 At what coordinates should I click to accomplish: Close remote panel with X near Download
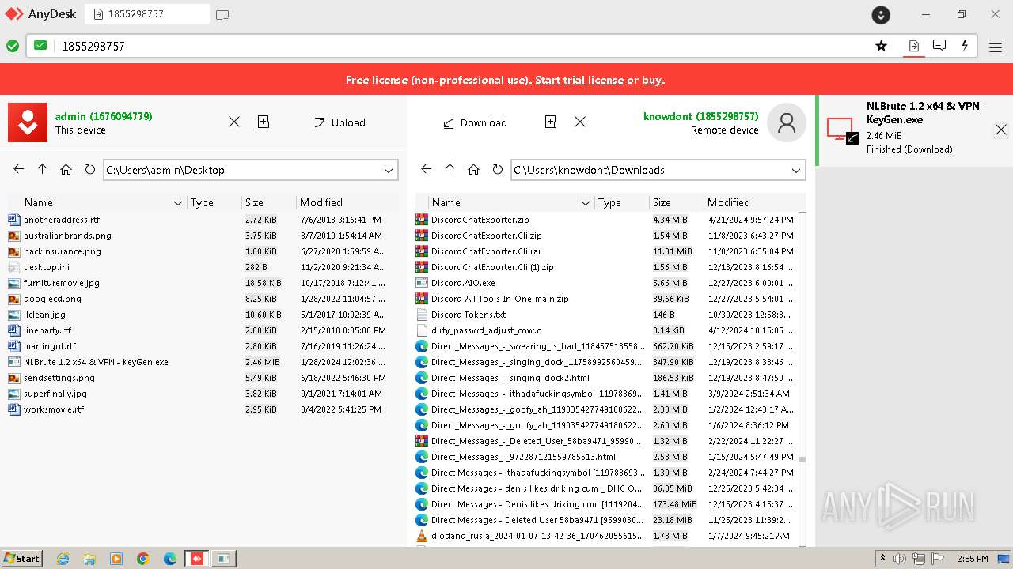coord(580,122)
